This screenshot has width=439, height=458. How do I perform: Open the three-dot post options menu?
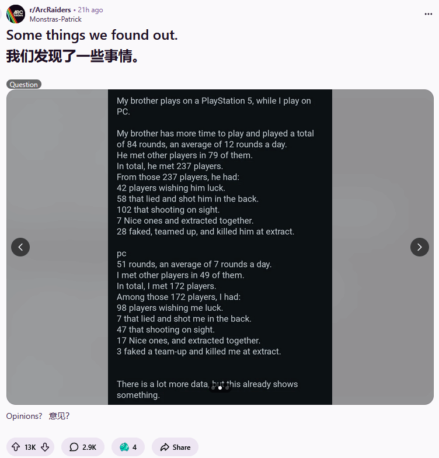[428, 14]
